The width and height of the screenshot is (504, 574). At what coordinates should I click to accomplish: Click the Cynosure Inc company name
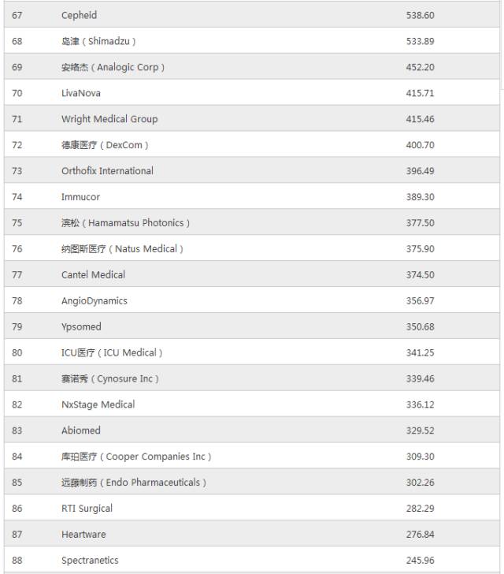click(x=110, y=378)
